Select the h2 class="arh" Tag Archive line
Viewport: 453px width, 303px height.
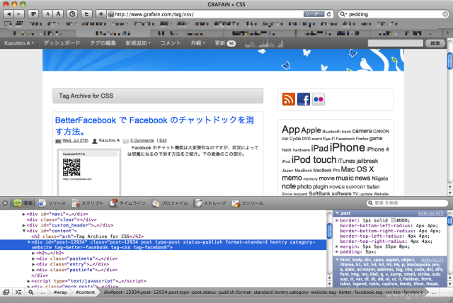(88, 236)
